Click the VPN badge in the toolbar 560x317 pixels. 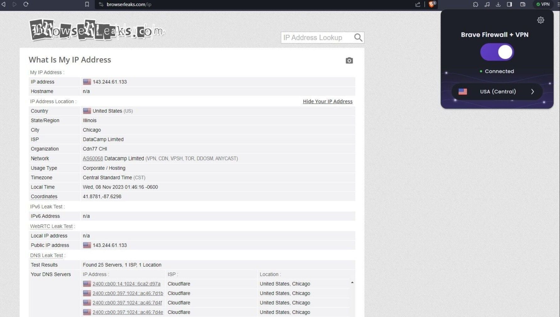click(x=543, y=4)
